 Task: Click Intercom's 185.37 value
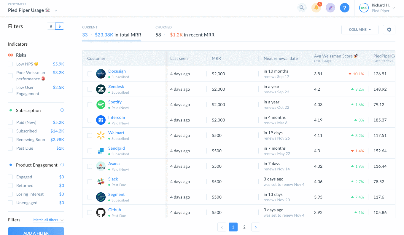[380, 120]
